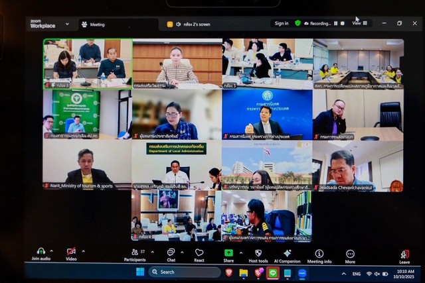Pause the meeting recording
The image size is (425, 283).
coord(336,23)
